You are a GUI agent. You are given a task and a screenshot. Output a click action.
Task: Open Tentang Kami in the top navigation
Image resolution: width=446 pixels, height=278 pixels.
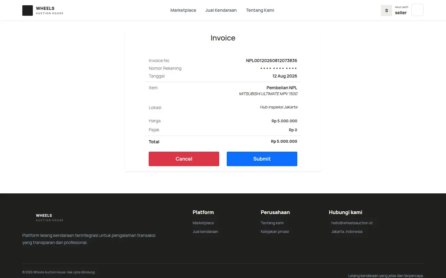[260, 10]
